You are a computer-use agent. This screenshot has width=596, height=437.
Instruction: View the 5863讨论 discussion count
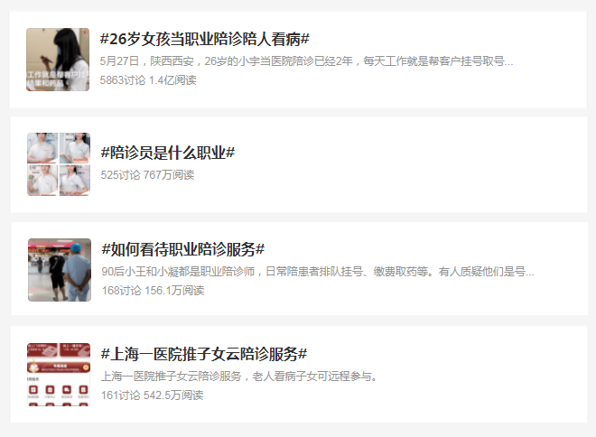[x=123, y=80]
